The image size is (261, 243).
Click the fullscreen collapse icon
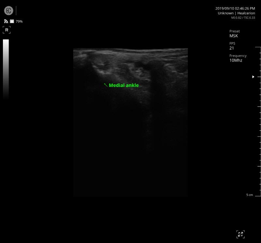pos(240,234)
